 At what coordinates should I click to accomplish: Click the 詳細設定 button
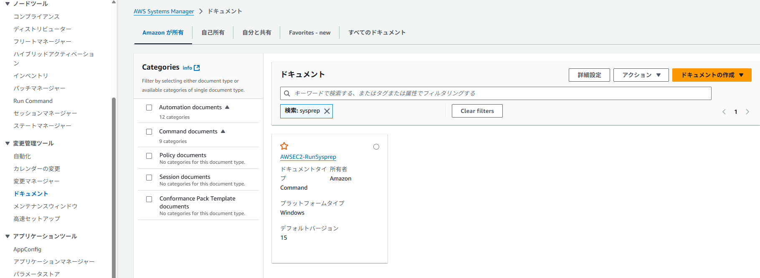[589, 75]
